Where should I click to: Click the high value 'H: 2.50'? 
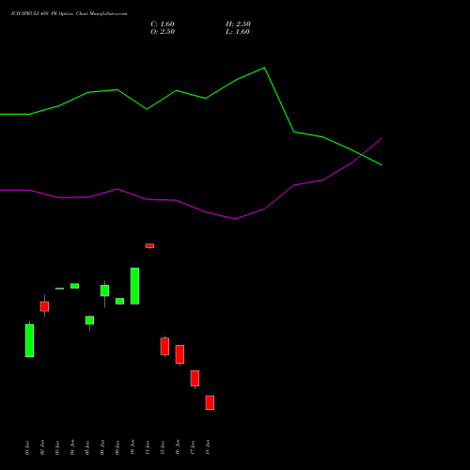[238, 24]
